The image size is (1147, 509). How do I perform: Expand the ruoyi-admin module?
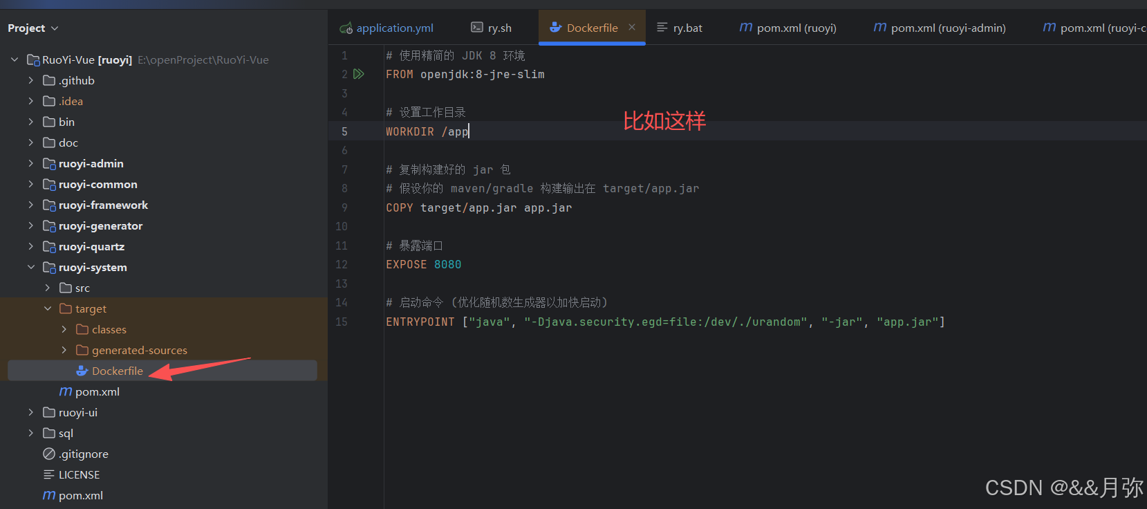pos(31,163)
